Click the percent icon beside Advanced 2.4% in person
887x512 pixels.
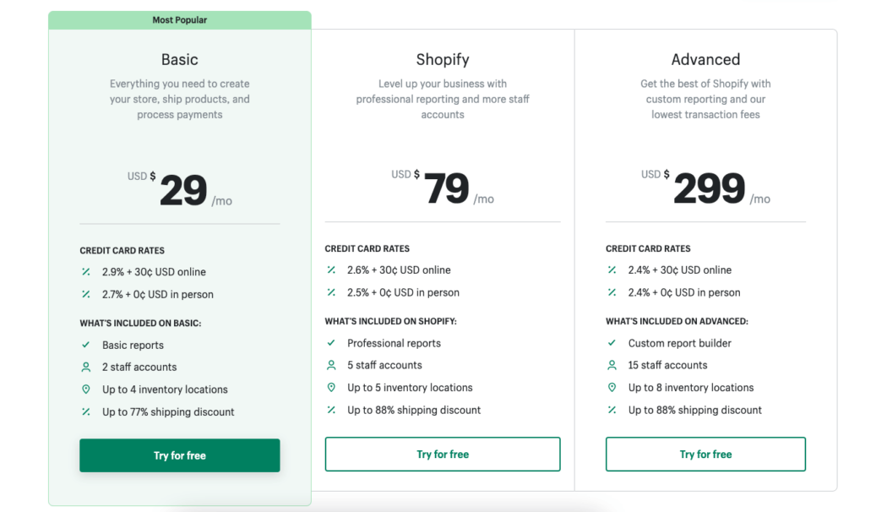tap(612, 292)
